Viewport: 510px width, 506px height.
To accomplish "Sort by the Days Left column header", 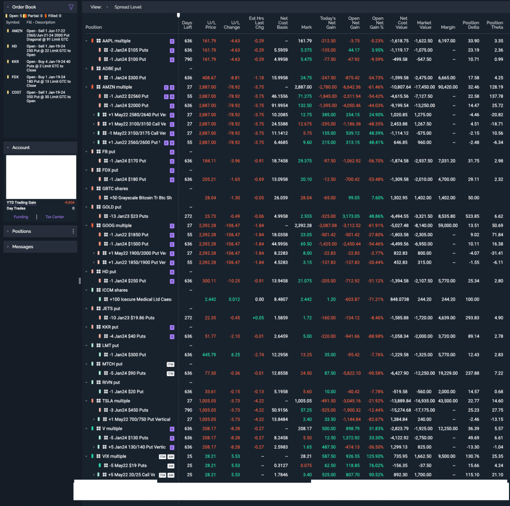I will pyautogui.click(x=187, y=25).
